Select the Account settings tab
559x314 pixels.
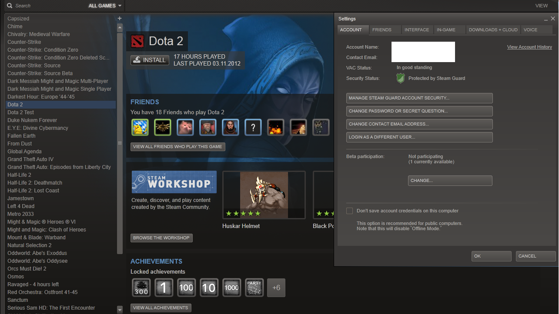[x=353, y=30]
